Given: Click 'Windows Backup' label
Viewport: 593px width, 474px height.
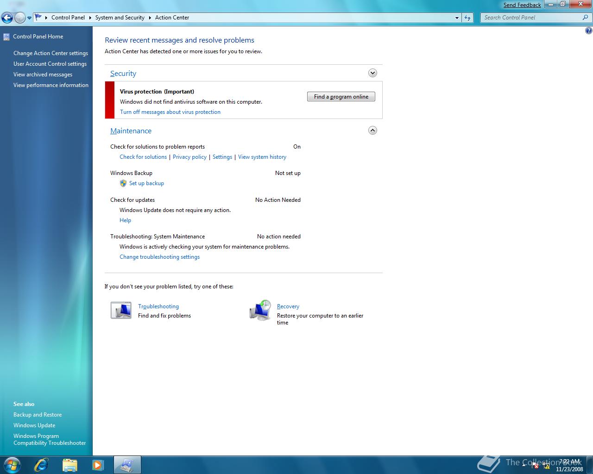Looking at the screenshot, I should coord(131,173).
